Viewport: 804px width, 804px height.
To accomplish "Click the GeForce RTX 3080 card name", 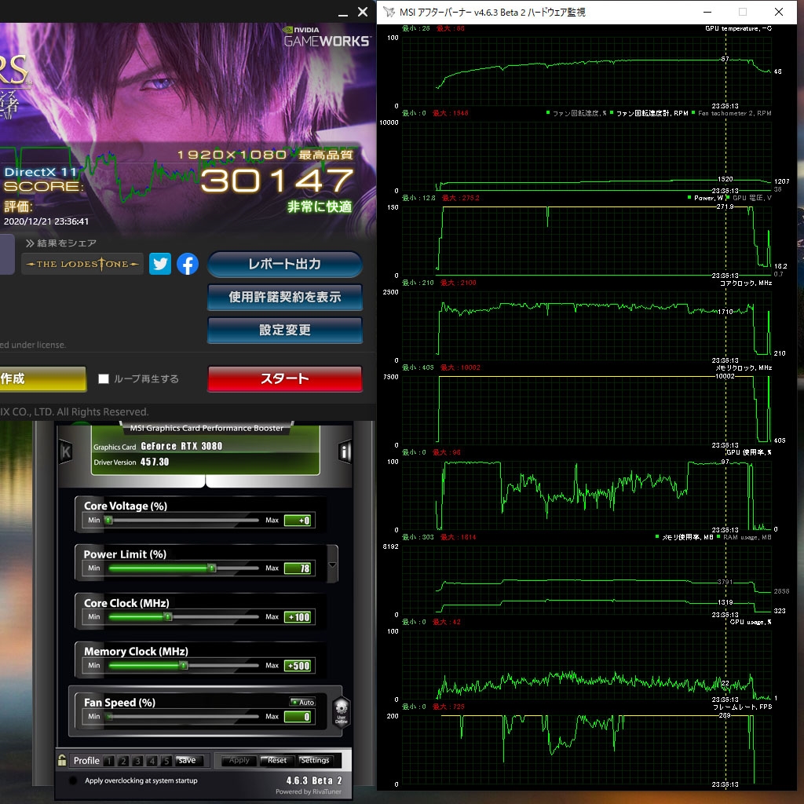I will point(181,446).
